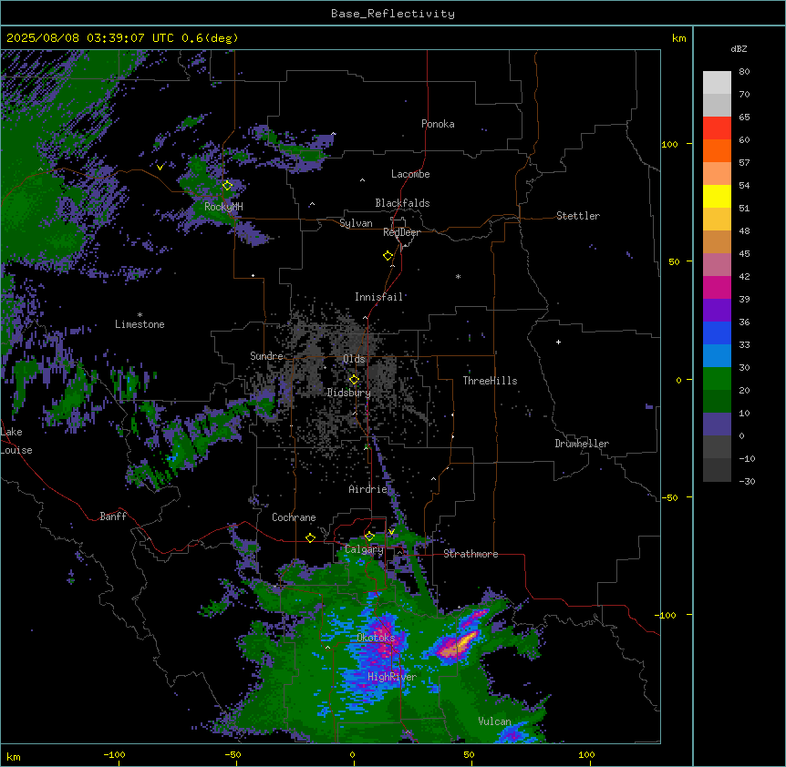
Task: Select the magenta 42 dBZ legend swatch
Action: click(x=717, y=287)
